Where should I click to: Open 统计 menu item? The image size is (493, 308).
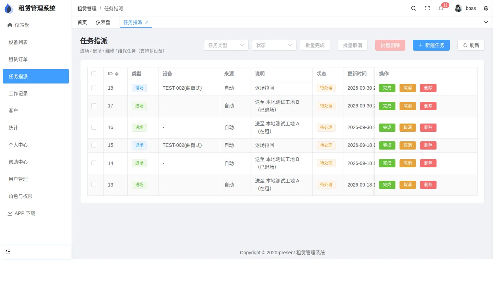[36, 128]
